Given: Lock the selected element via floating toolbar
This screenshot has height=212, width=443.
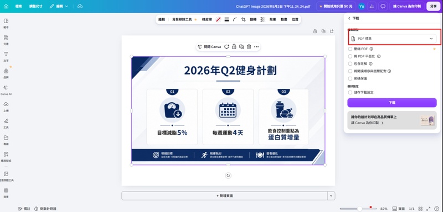Looking at the screenshot, I should 234,47.
